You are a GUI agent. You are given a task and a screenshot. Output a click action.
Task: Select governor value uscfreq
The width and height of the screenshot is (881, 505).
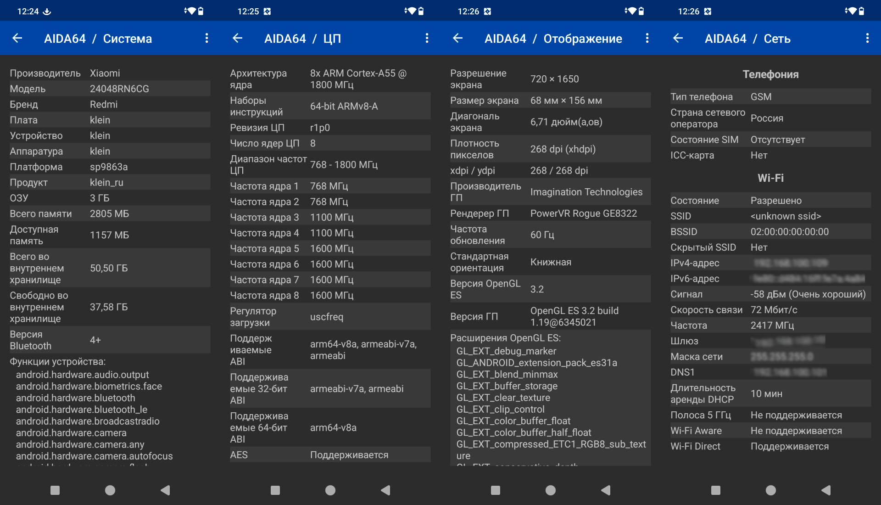[327, 317]
